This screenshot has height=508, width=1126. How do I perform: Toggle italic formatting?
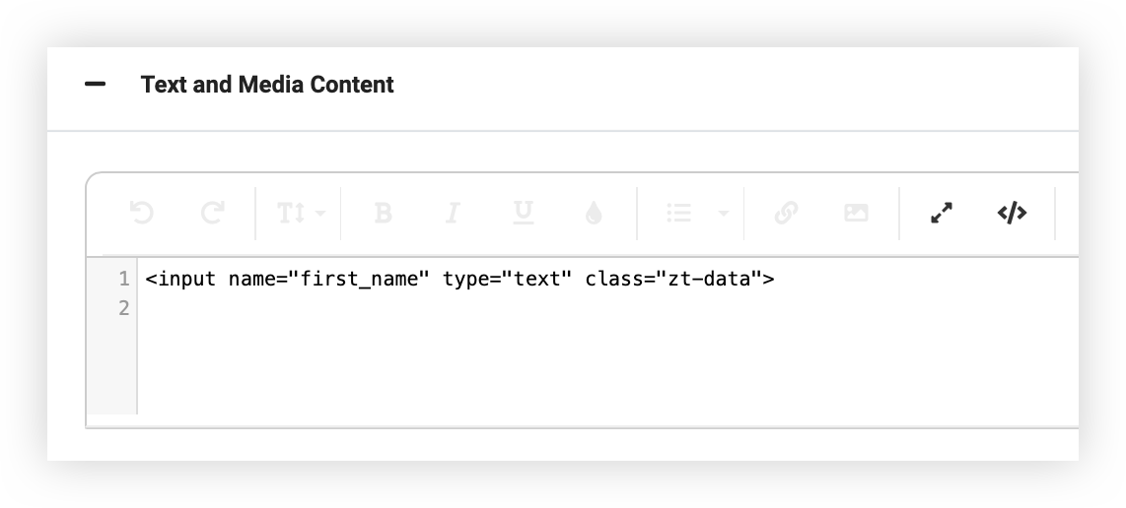[453, 213]
